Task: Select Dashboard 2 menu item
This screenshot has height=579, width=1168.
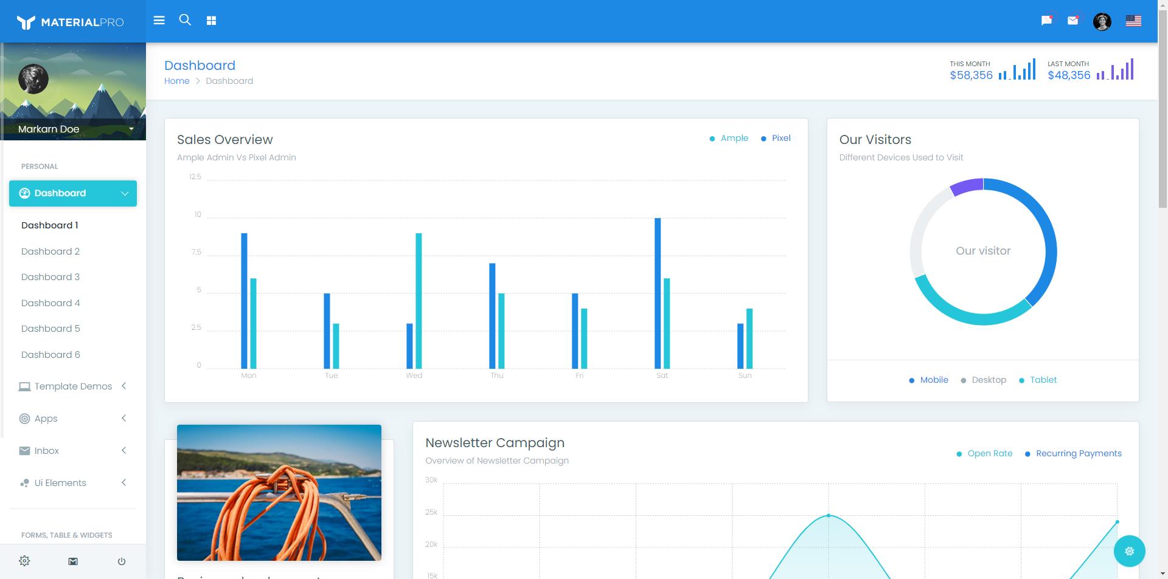Action: point(50,252)
